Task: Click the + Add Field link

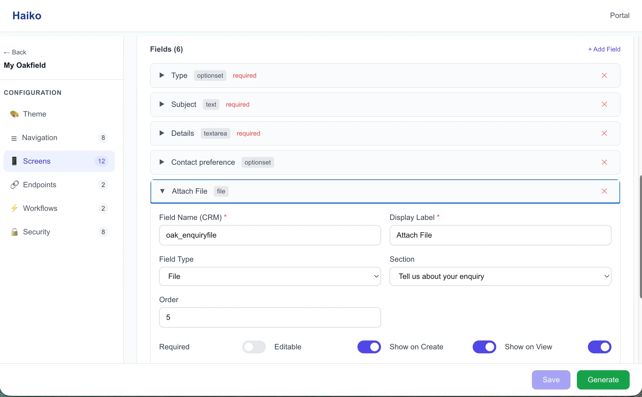Action: (x=604, y=49)
